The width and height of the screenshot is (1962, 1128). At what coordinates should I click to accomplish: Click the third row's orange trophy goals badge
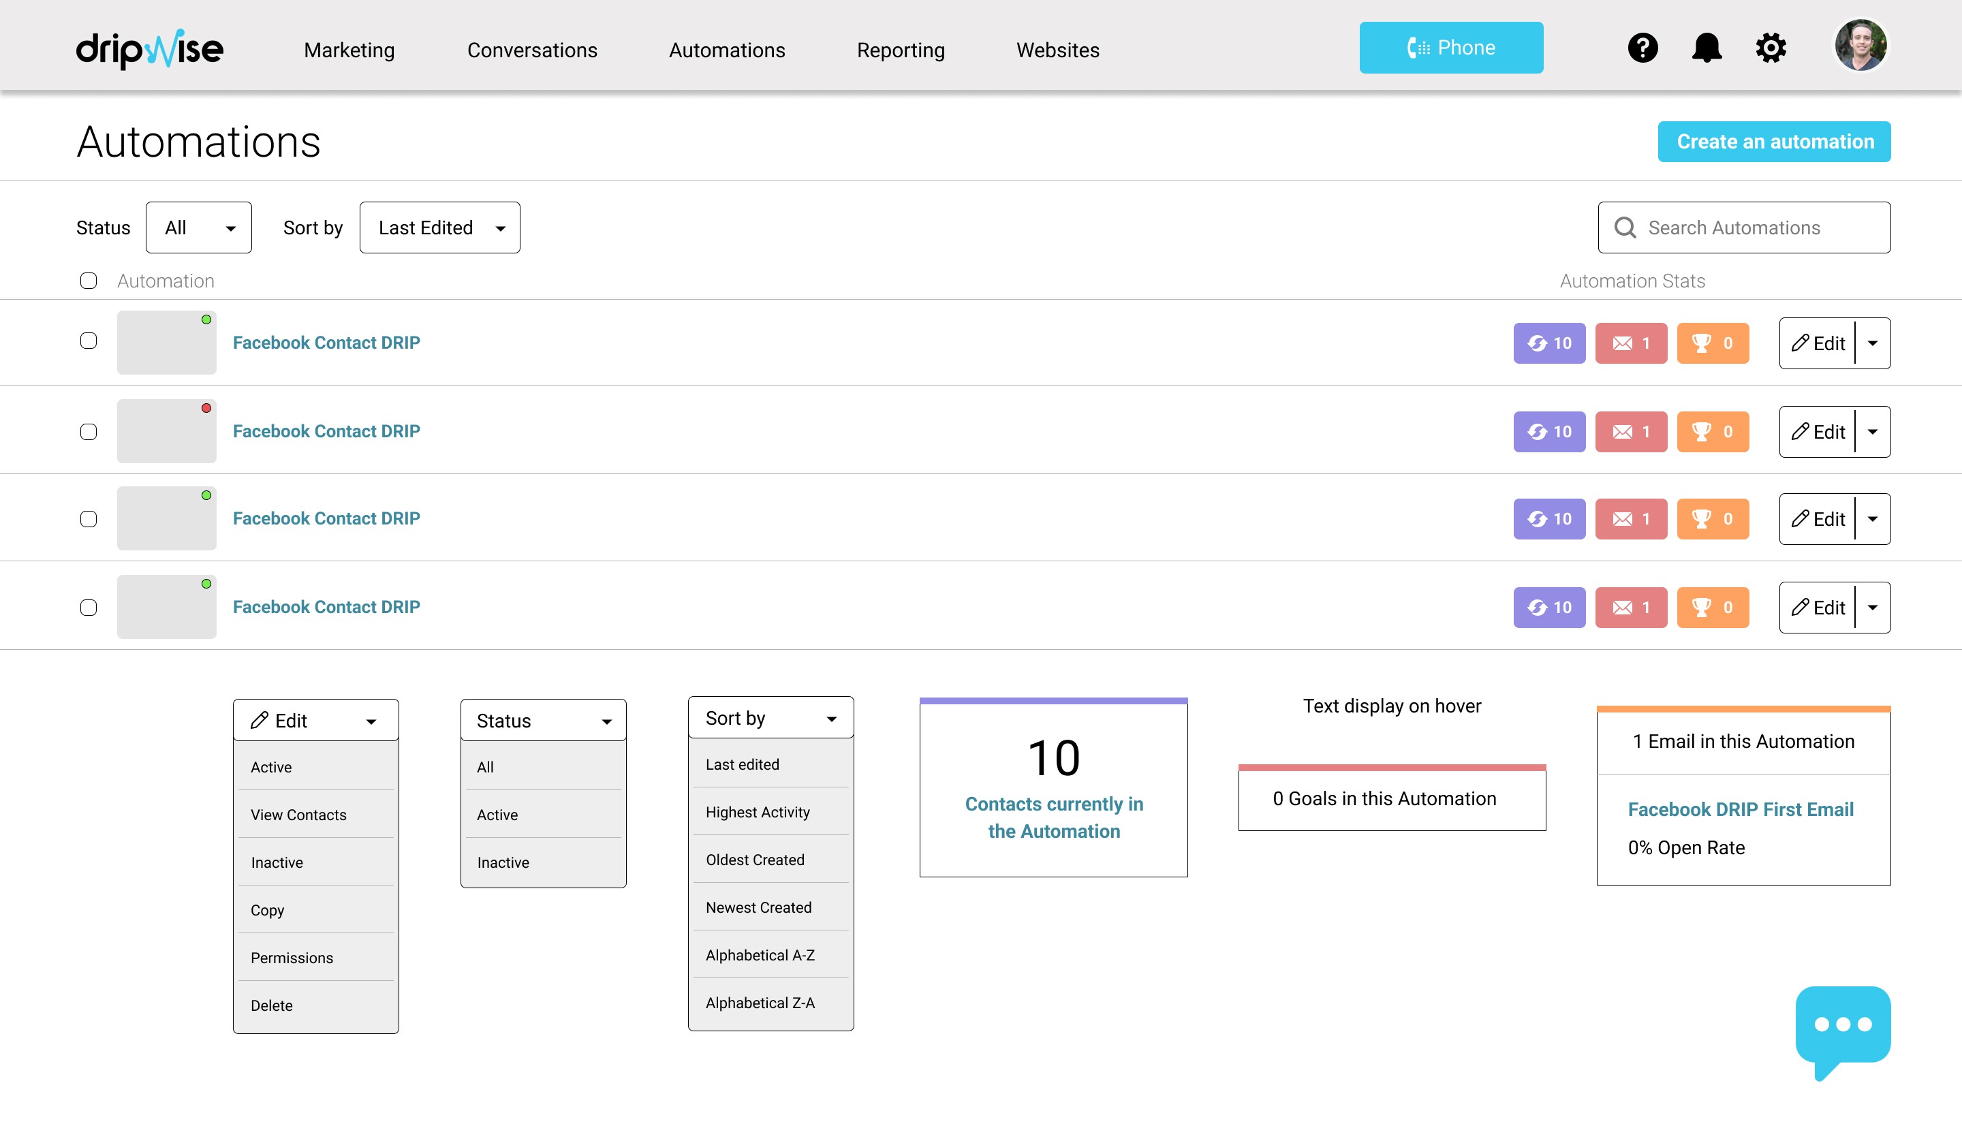[1713, 519]
